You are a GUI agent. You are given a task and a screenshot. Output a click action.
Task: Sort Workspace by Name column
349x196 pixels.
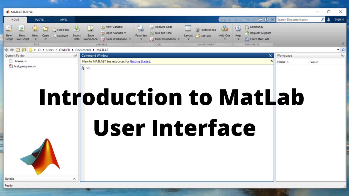click(292, 62)
